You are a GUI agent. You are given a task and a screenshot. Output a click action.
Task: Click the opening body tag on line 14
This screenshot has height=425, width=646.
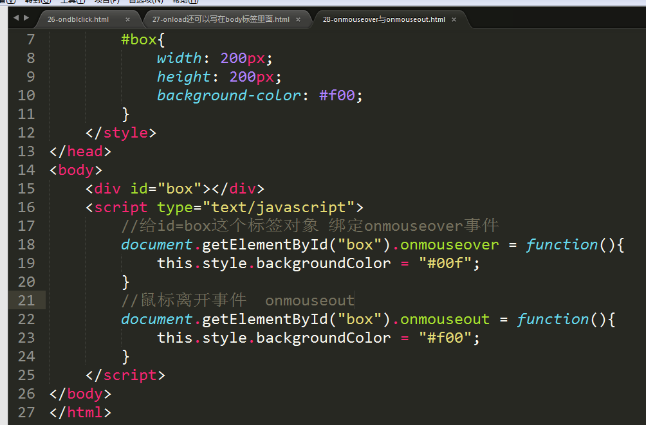(76, 170)
